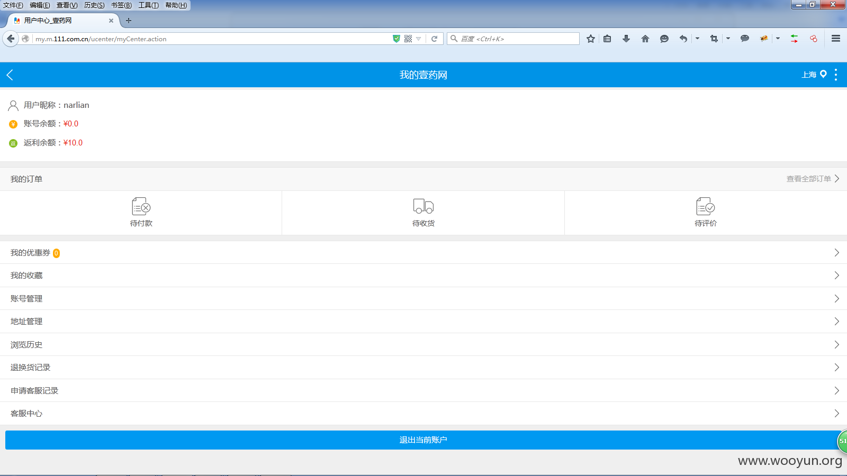Click the crop screenshot toolbar icon

pyautogui.click(x=714, y=39)
